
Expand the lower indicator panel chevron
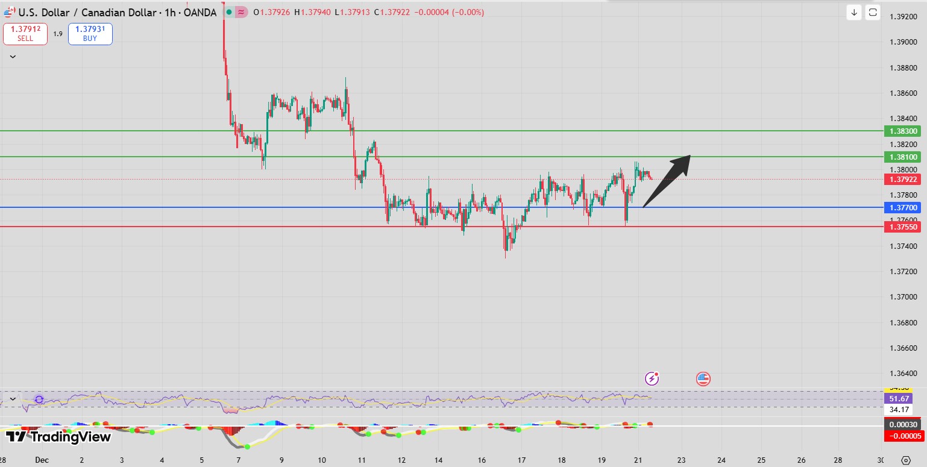tap(12, 398)
